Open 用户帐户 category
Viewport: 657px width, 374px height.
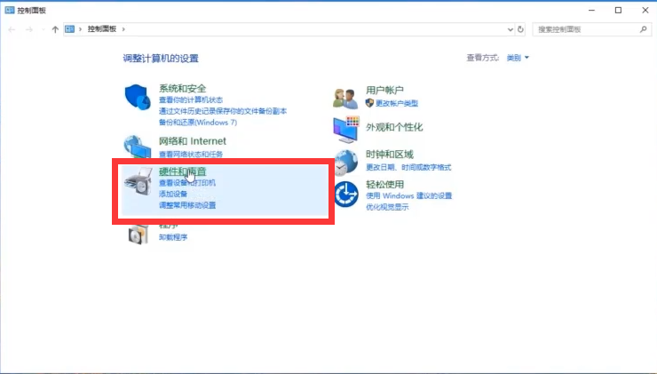coord(384,90)
